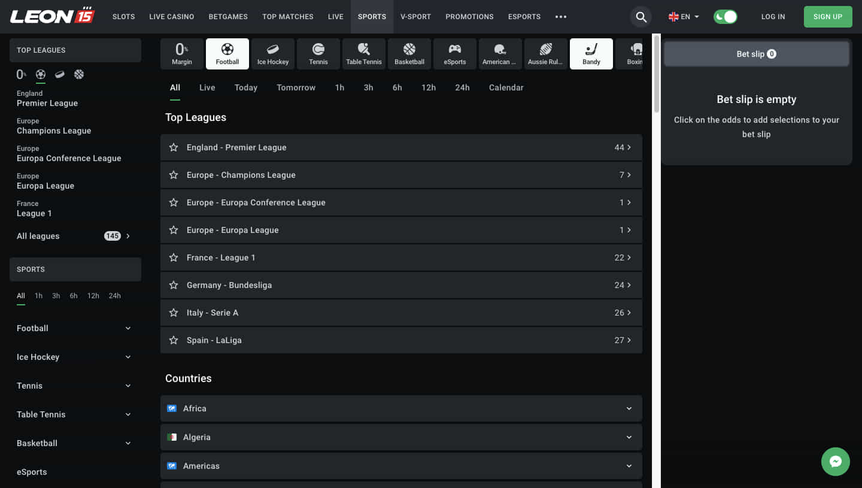Select the Table Tennis sport tile

coord(364,54)
